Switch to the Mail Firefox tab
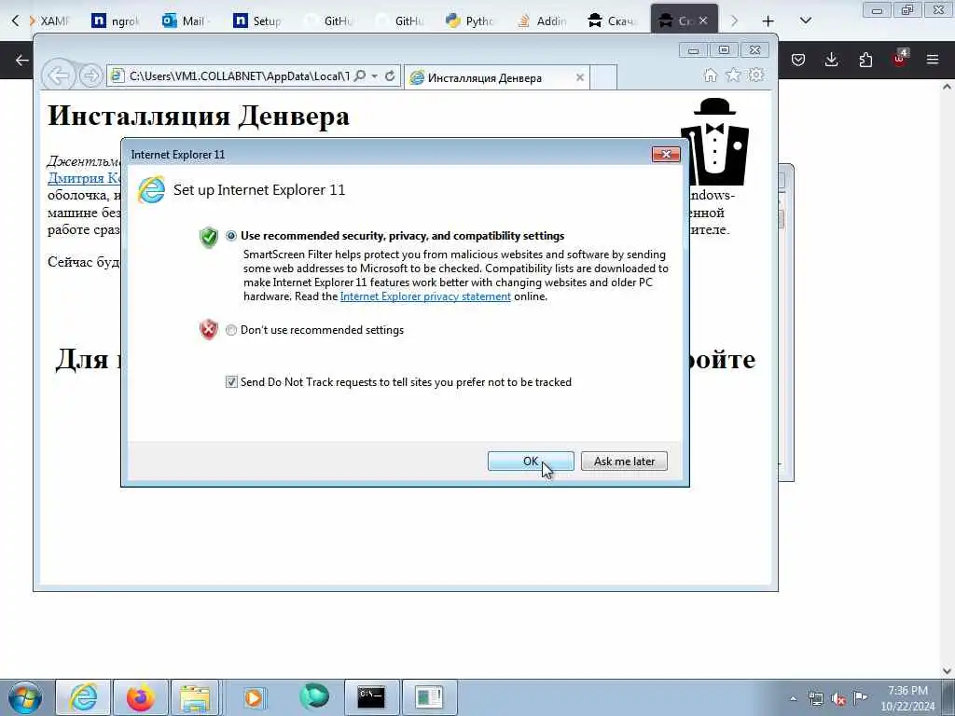955x716 pixels. 186,21
